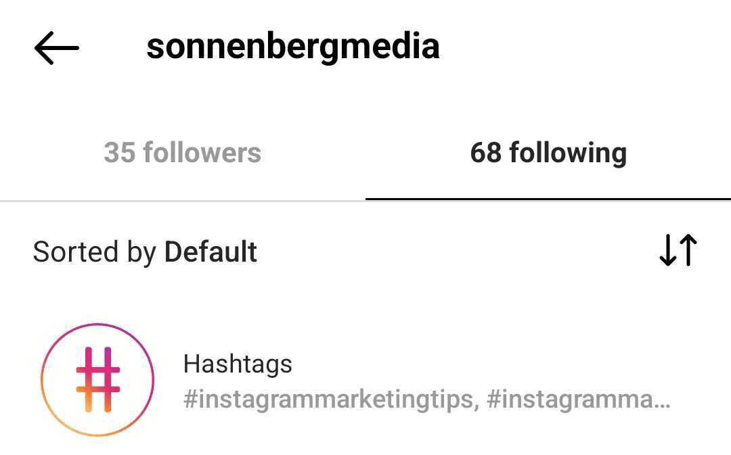Switch to the 35 followers tab

point(182,153)
